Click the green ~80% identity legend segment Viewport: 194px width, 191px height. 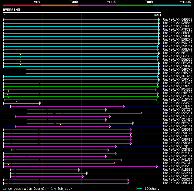click(135, 5)
